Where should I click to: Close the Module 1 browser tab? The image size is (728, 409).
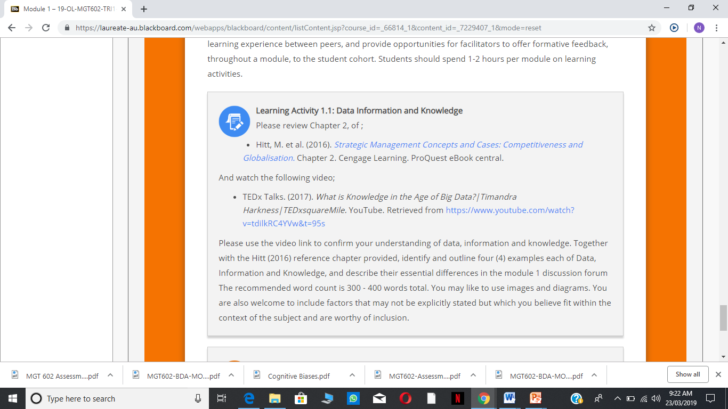click(x=124, y=9)
